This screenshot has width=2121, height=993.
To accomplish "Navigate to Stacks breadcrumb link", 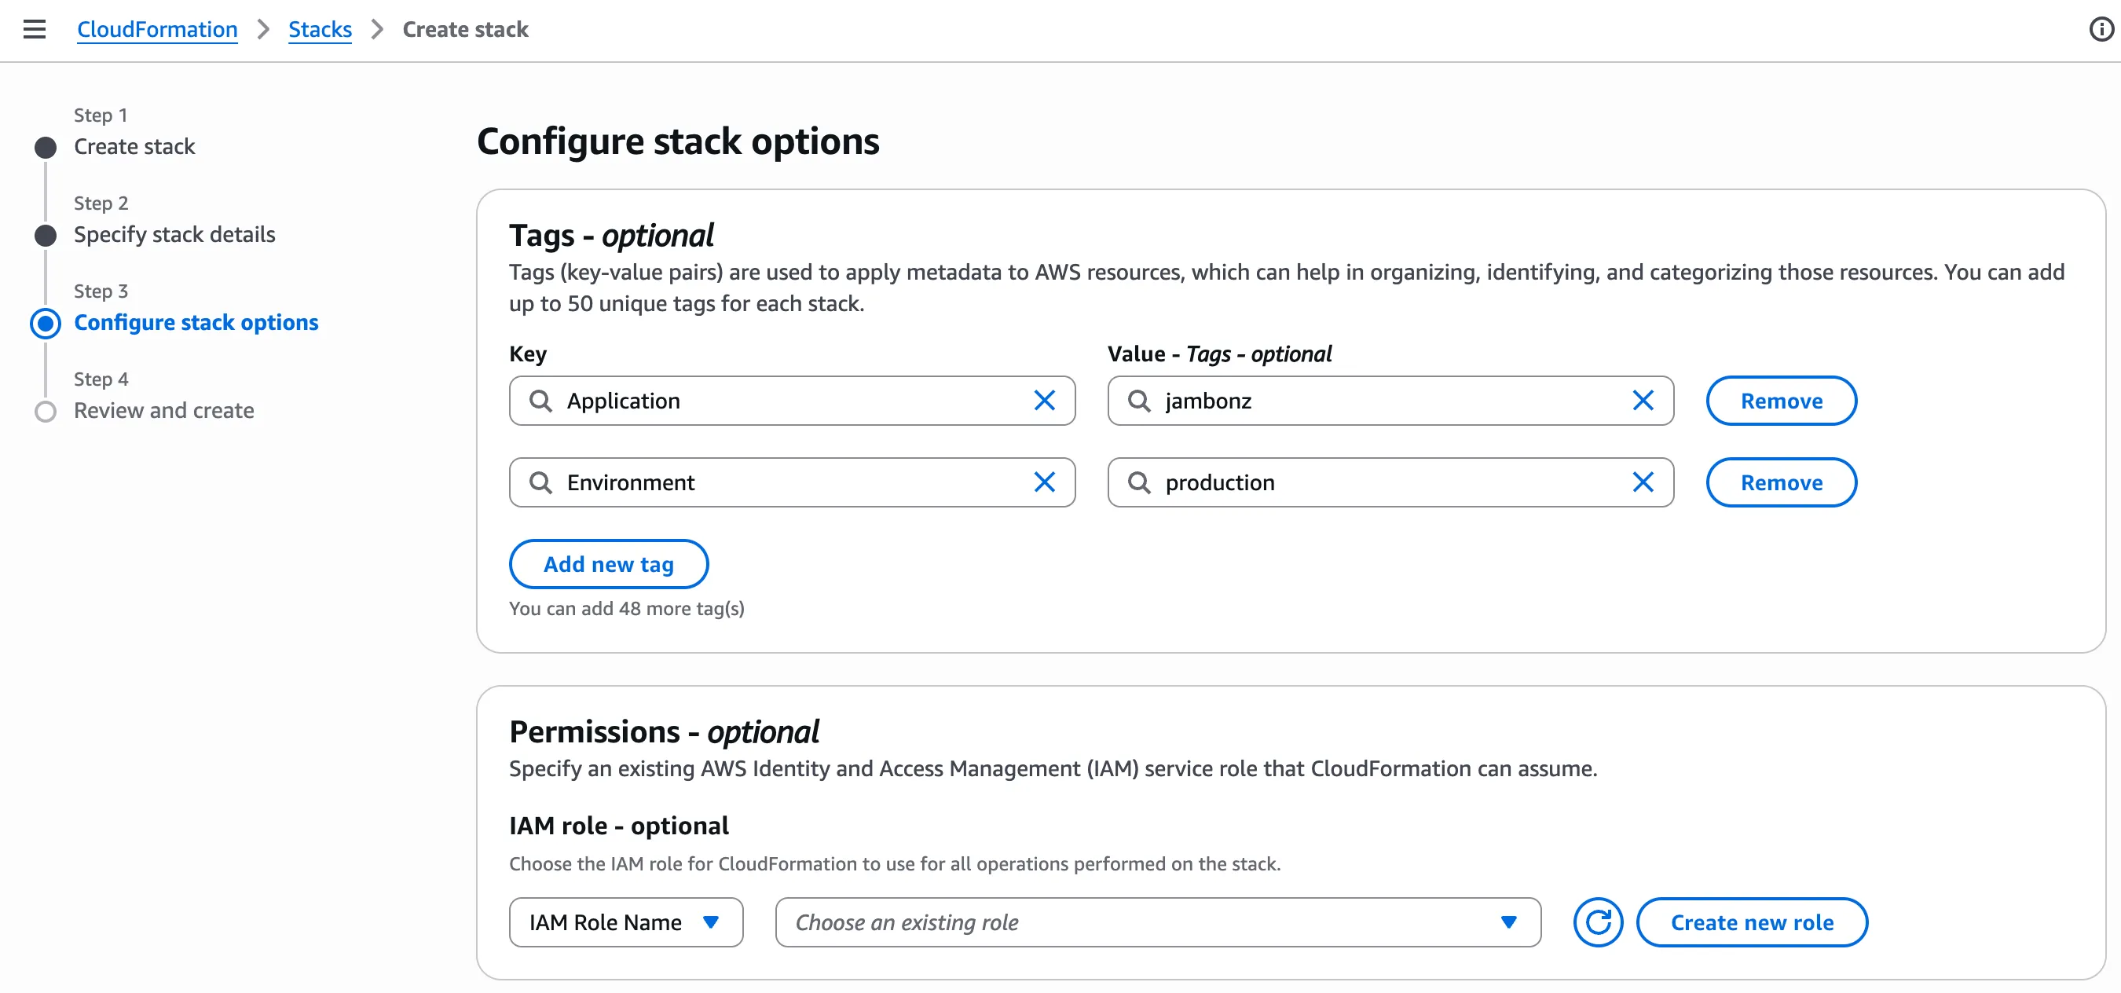I will (x=320, y=30).
